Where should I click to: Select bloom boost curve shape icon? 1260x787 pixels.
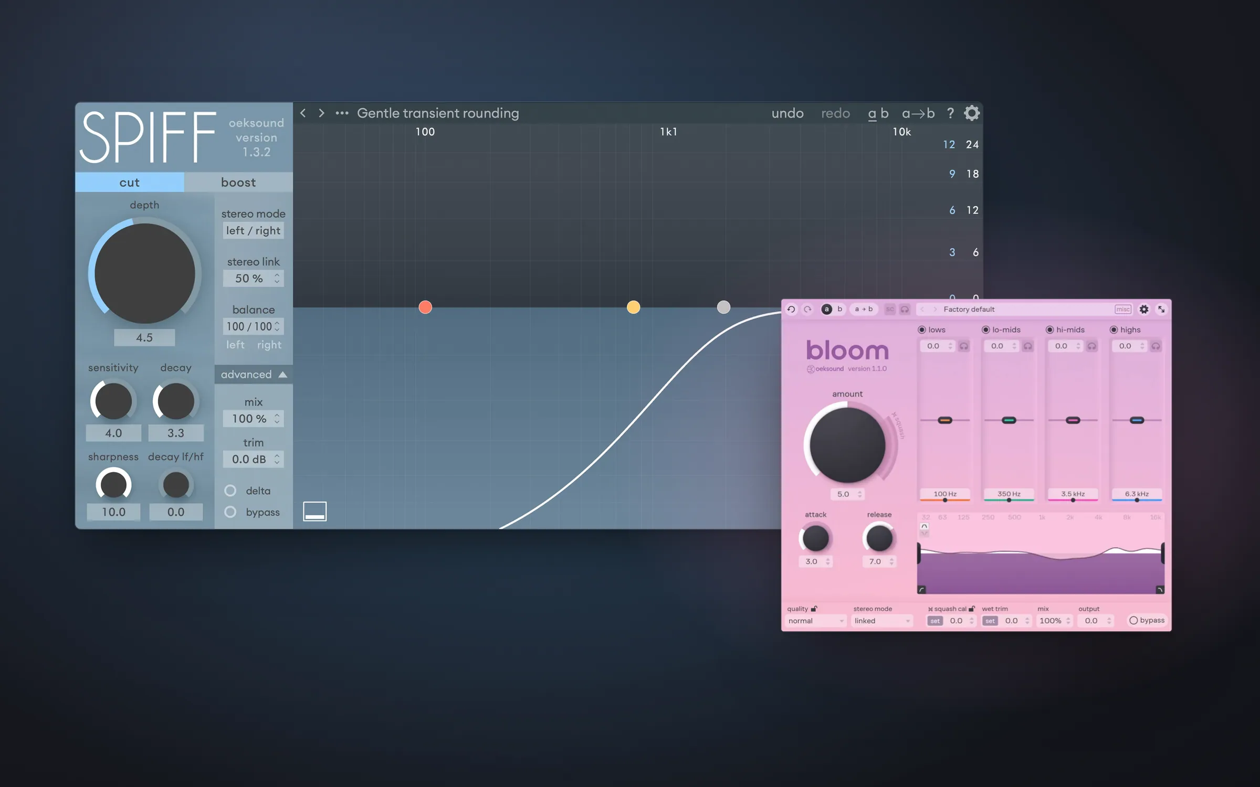tap(925, 526)
